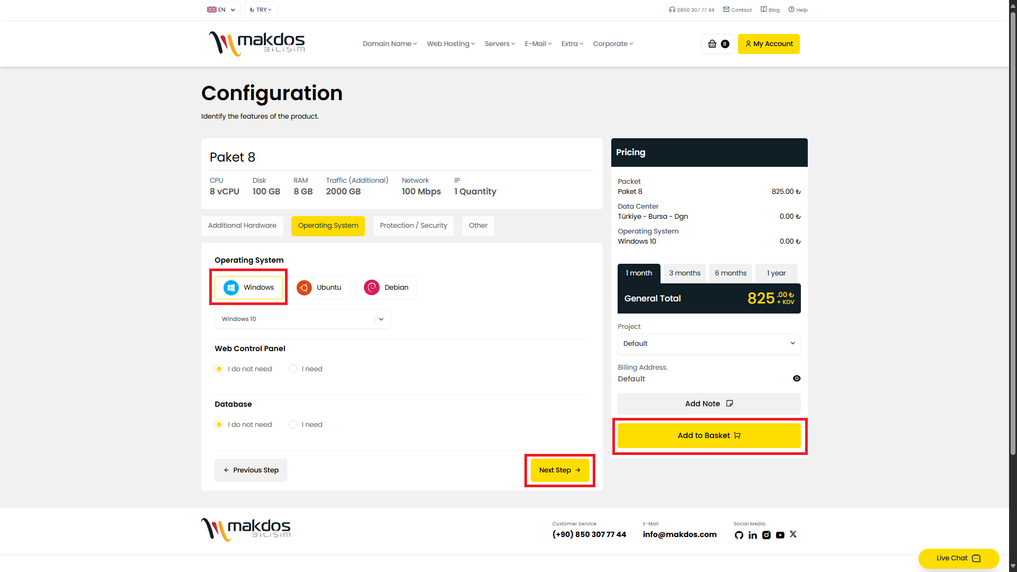This screenshot has height=572, width=1017.
Task: Switch to Protection / Security tab
Action: coord(413,226)
